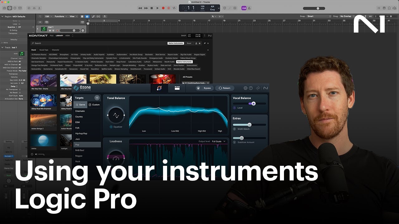Click the Ozone Relearn button
This screenshot has height=224, width=399.
(224, 88)
